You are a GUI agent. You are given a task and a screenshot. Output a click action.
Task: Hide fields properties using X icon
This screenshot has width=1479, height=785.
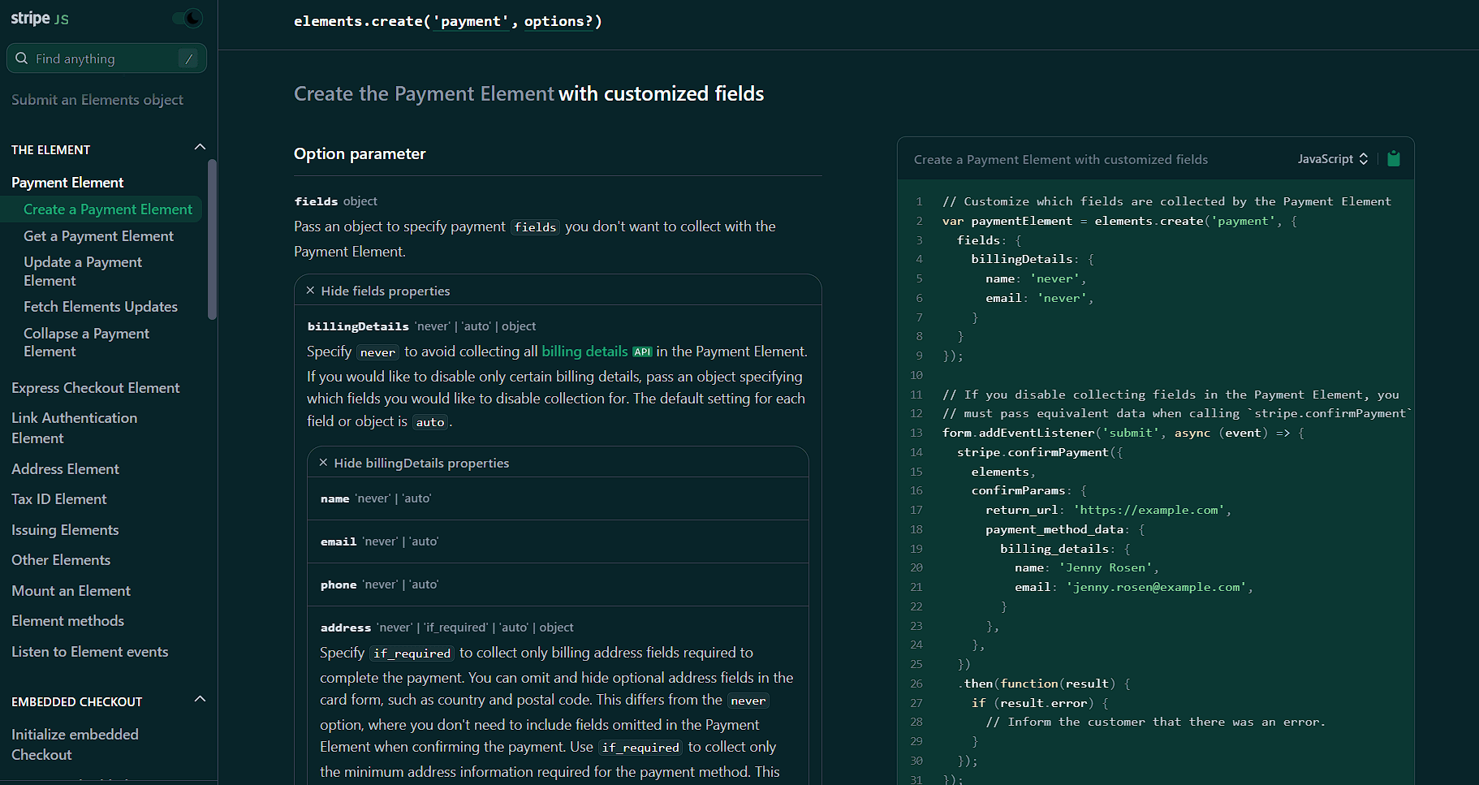(310, 291)
